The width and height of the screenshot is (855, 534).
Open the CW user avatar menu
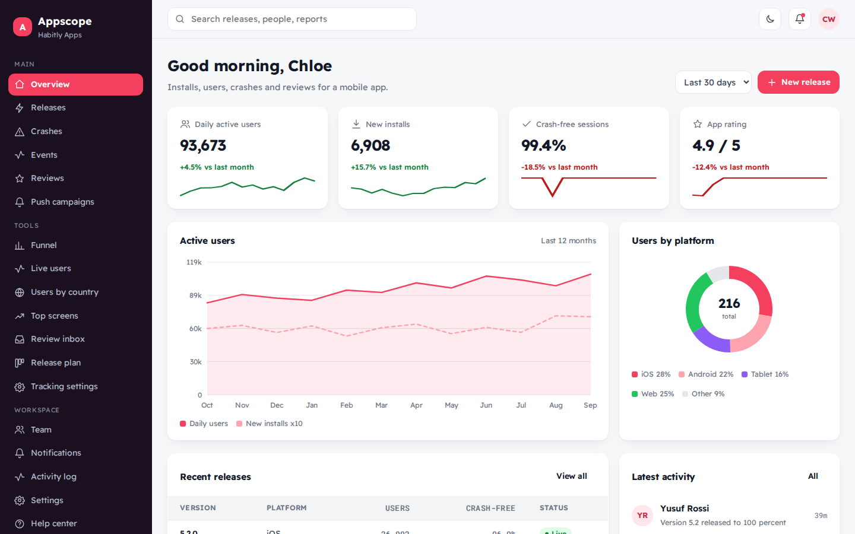click(829, 19)
